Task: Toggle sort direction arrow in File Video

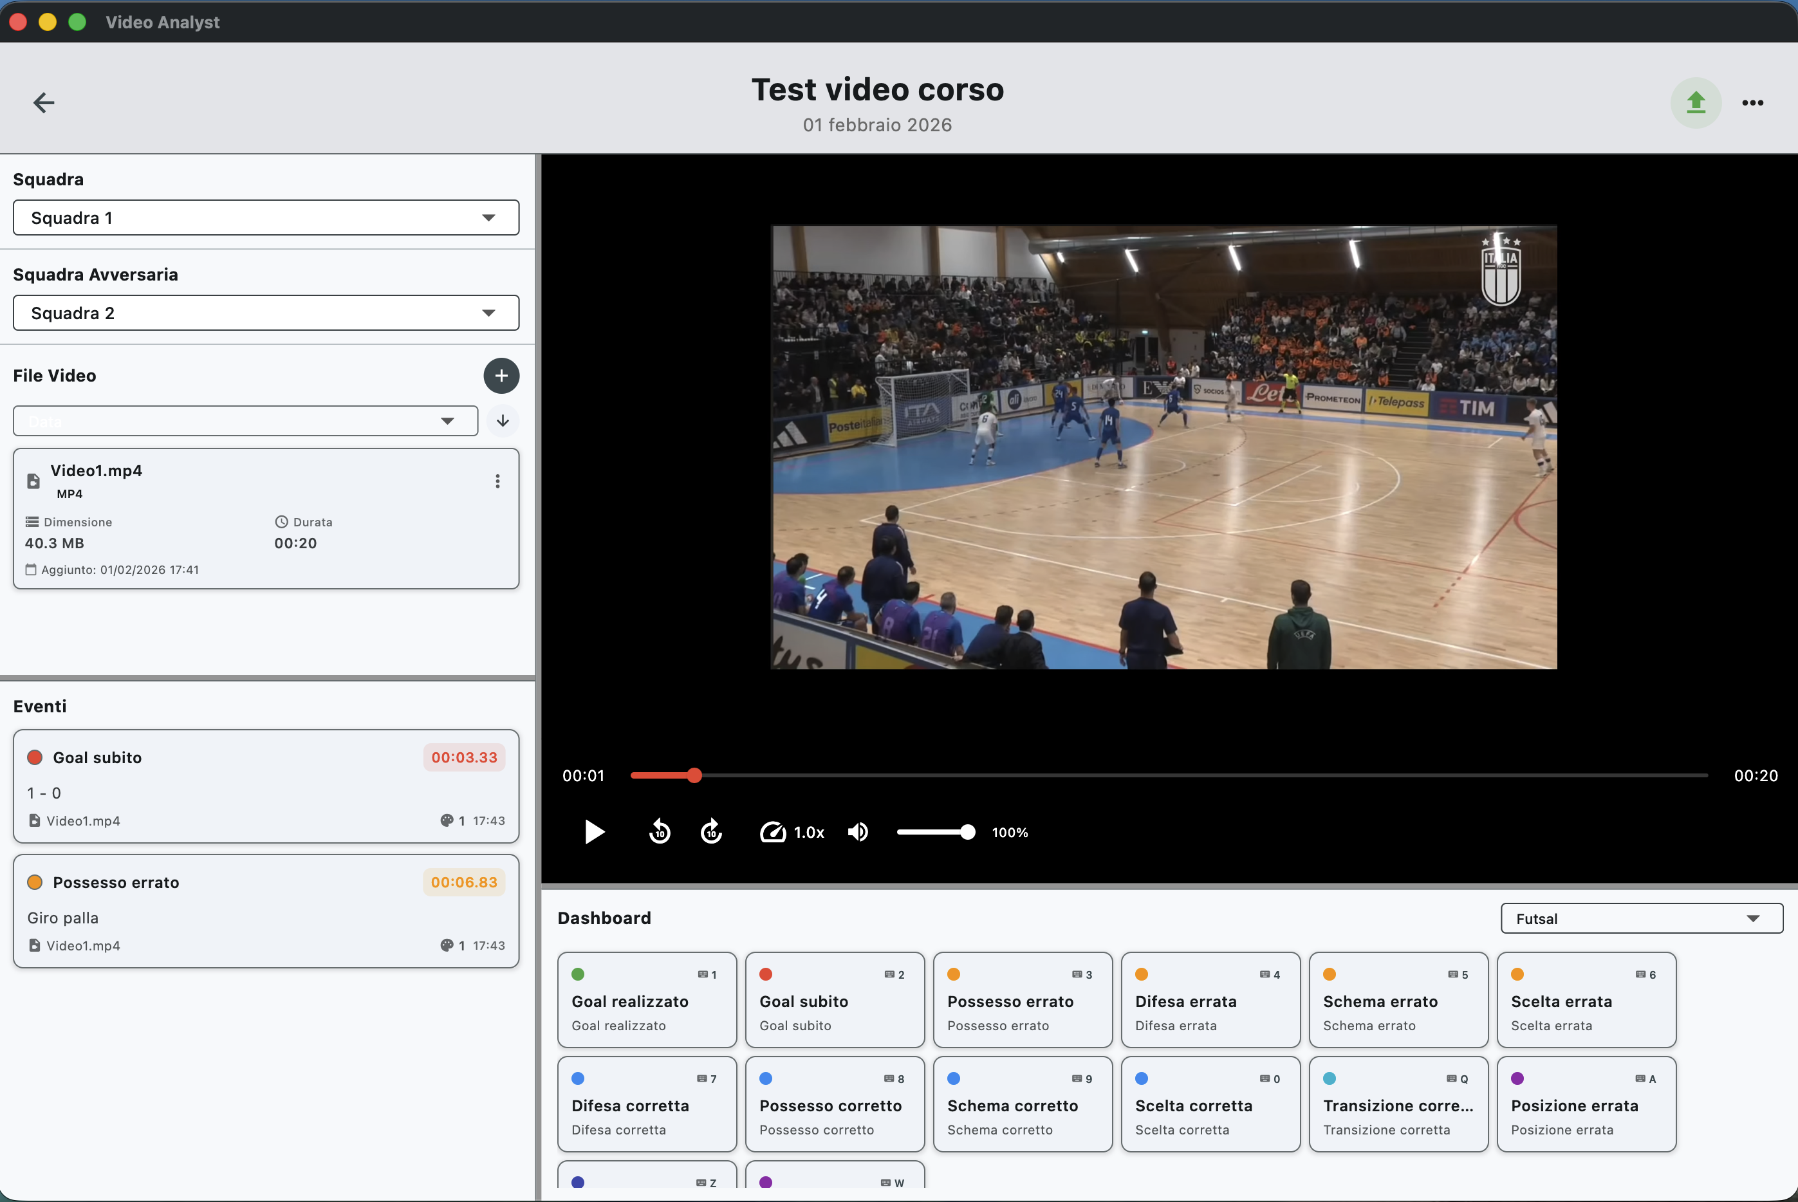Action: point(503,421)
